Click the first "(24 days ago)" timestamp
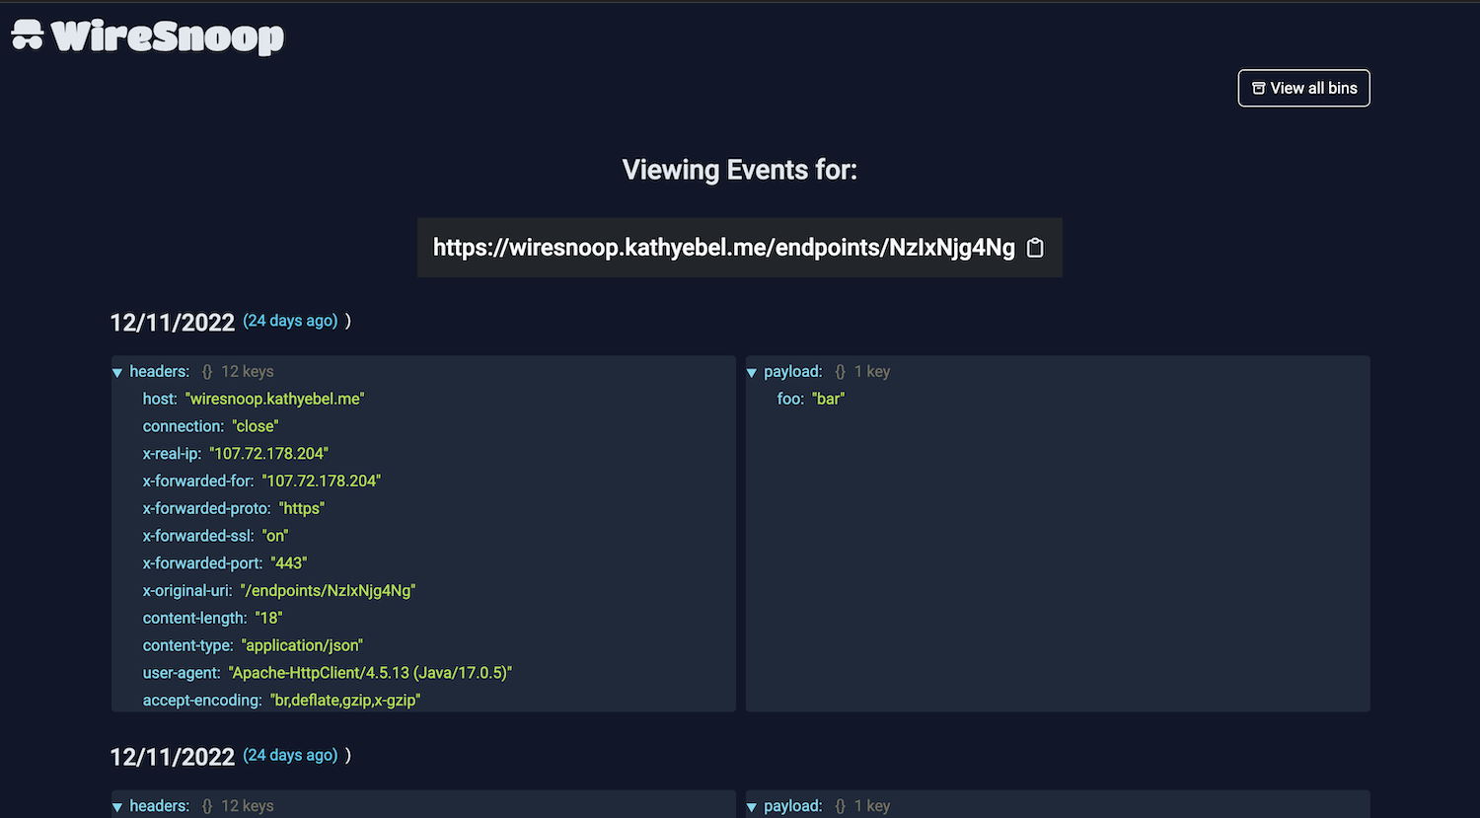This screenshot has width=1480, height=818. pos(289,320)
